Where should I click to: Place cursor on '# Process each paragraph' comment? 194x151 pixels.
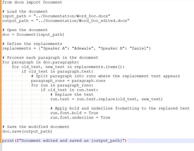(50, 58)
